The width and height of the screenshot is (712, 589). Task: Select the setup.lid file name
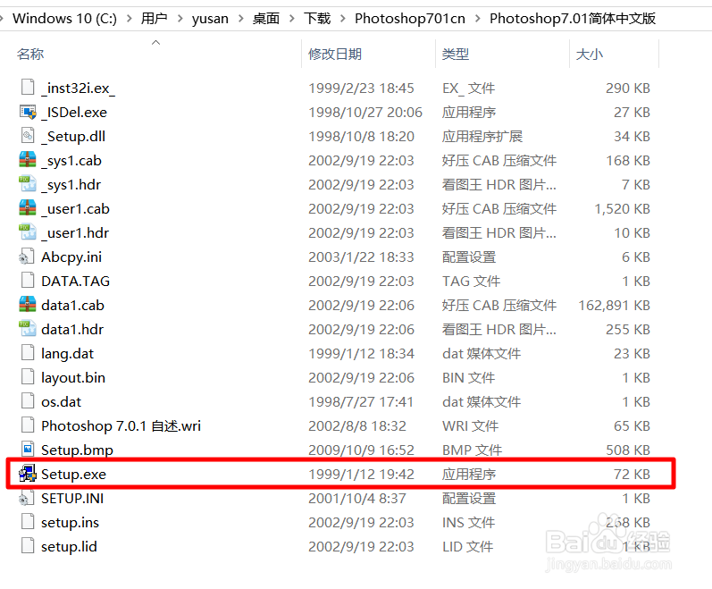tap(69, 547)
